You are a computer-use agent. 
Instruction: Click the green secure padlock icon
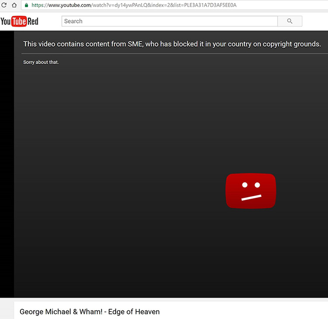click(27, 5)
